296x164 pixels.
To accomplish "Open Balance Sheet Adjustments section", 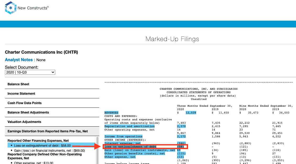I will (x=52, y=112).
